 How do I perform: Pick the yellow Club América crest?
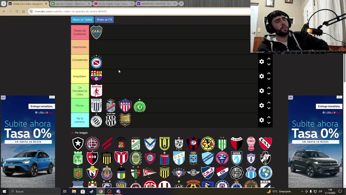(x=208, y=144)
